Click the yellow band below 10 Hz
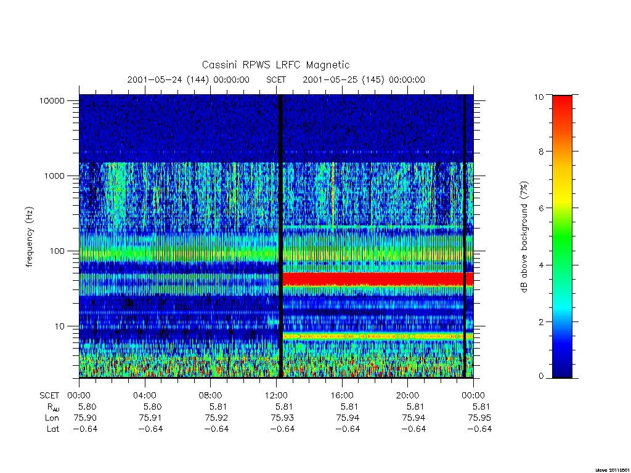Viewport: 631px width, 473px height. click(378, 336)
